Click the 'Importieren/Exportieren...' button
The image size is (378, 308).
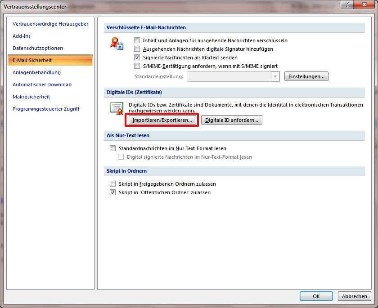(x=163, y=120)
